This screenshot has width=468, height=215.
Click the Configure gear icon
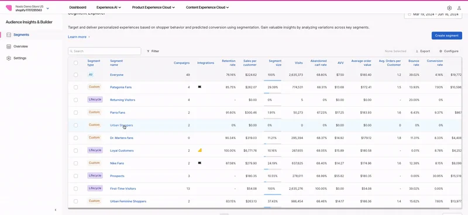click(x=441, y=51)
